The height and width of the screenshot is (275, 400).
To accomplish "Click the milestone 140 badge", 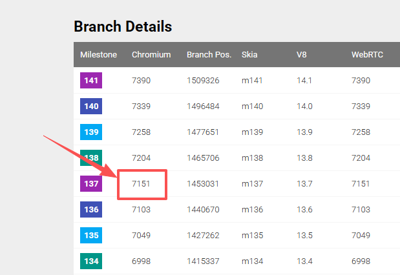I will pos(91,106).
